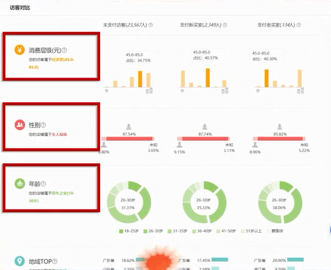This screenshot has height=270, width=331.
Task: Click help icon beside 支付老买家 header
Action: (298, 25)
